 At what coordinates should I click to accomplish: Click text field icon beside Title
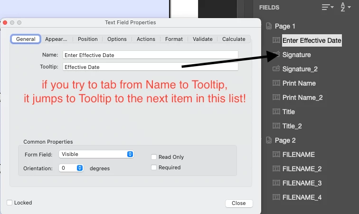[276, 111]
